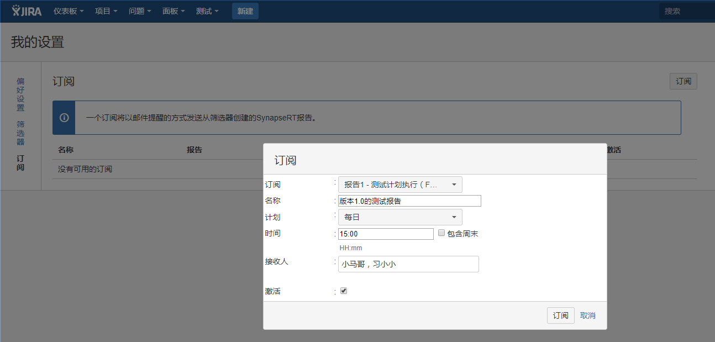The width and height of the screenshot is (715, 342).
Task: Click the info icon in the notice banner
Action: [x=64, y=118]
